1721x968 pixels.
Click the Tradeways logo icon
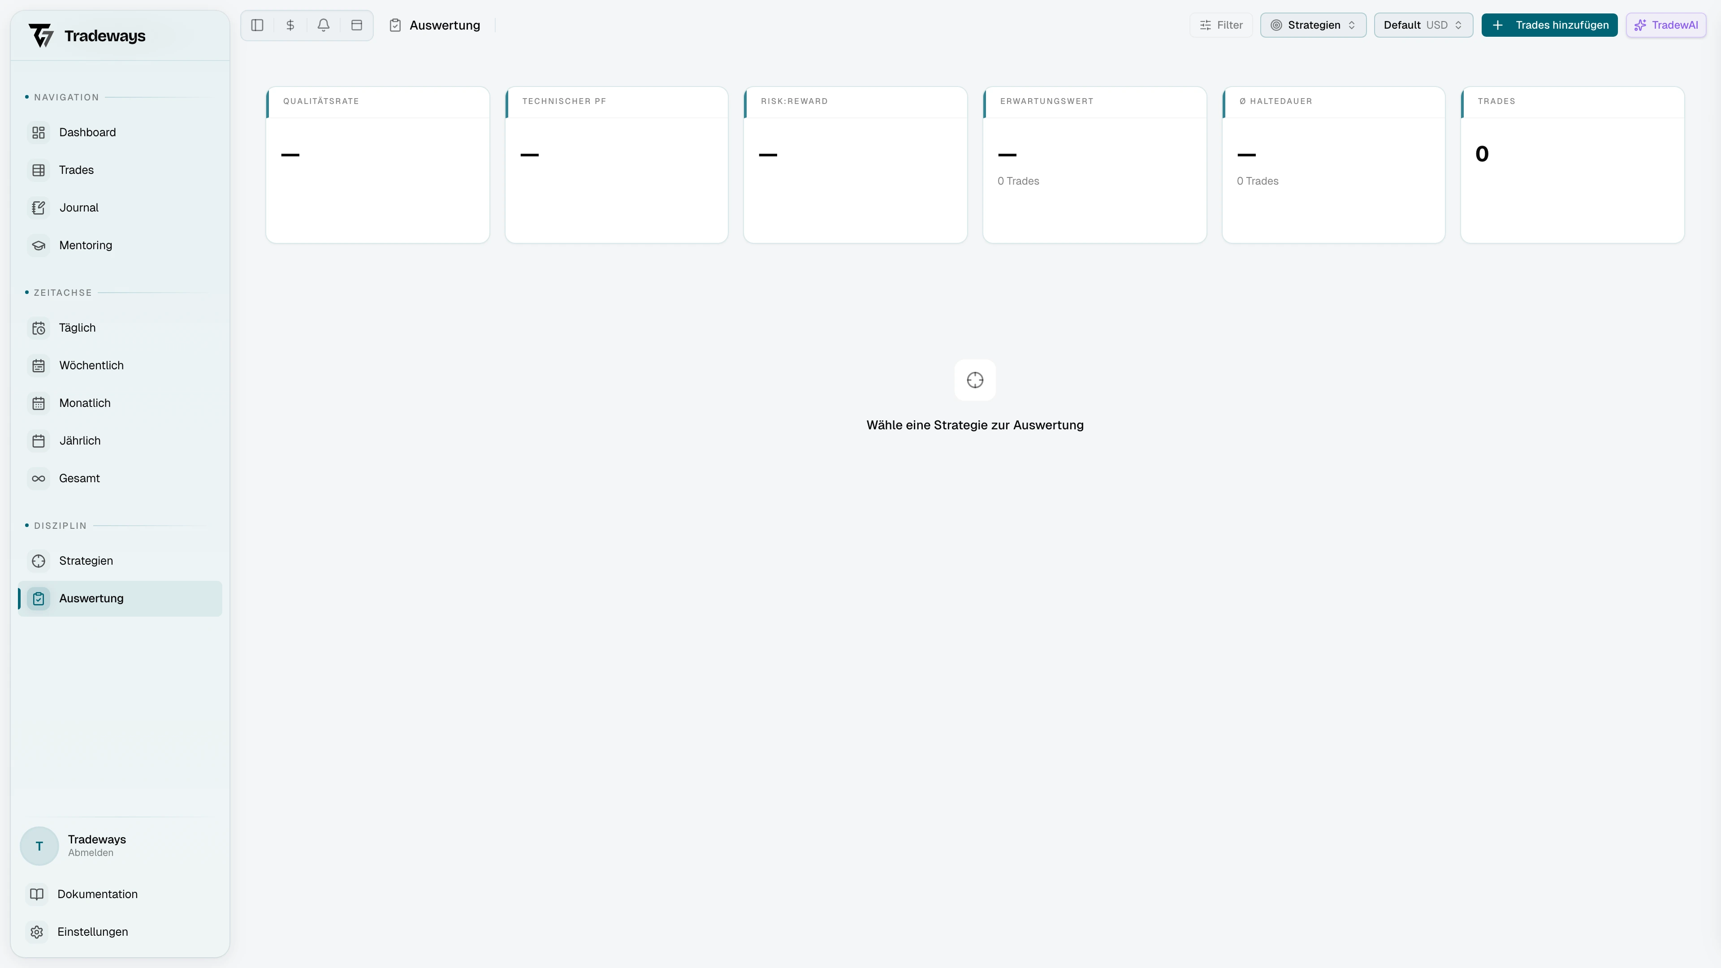point(41,35)
